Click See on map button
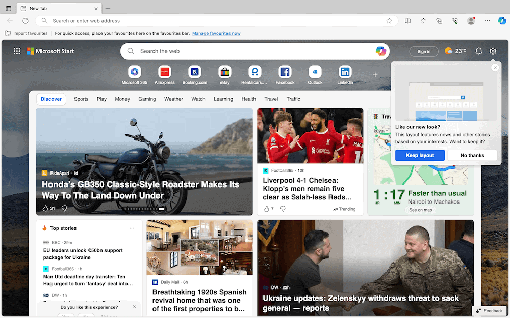 click(x=421, y=210)
